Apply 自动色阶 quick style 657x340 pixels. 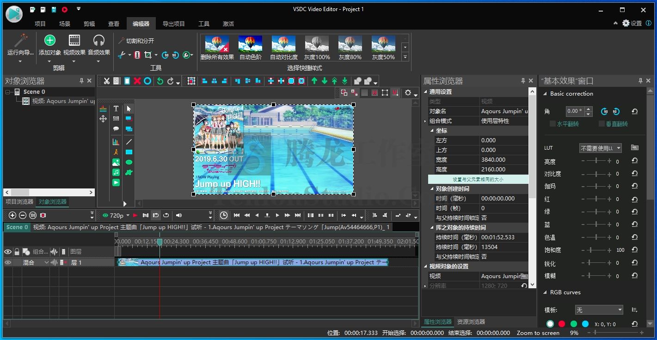coord(251,48)
